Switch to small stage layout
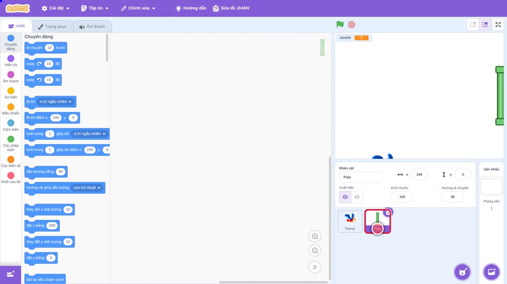Viewport: 507px width, 284px height. [x=473, y=24]
